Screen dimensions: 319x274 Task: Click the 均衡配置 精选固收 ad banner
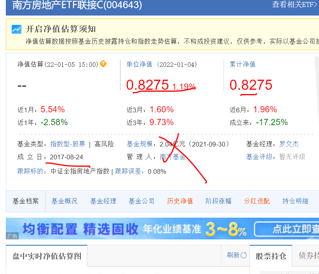[162, 229]
